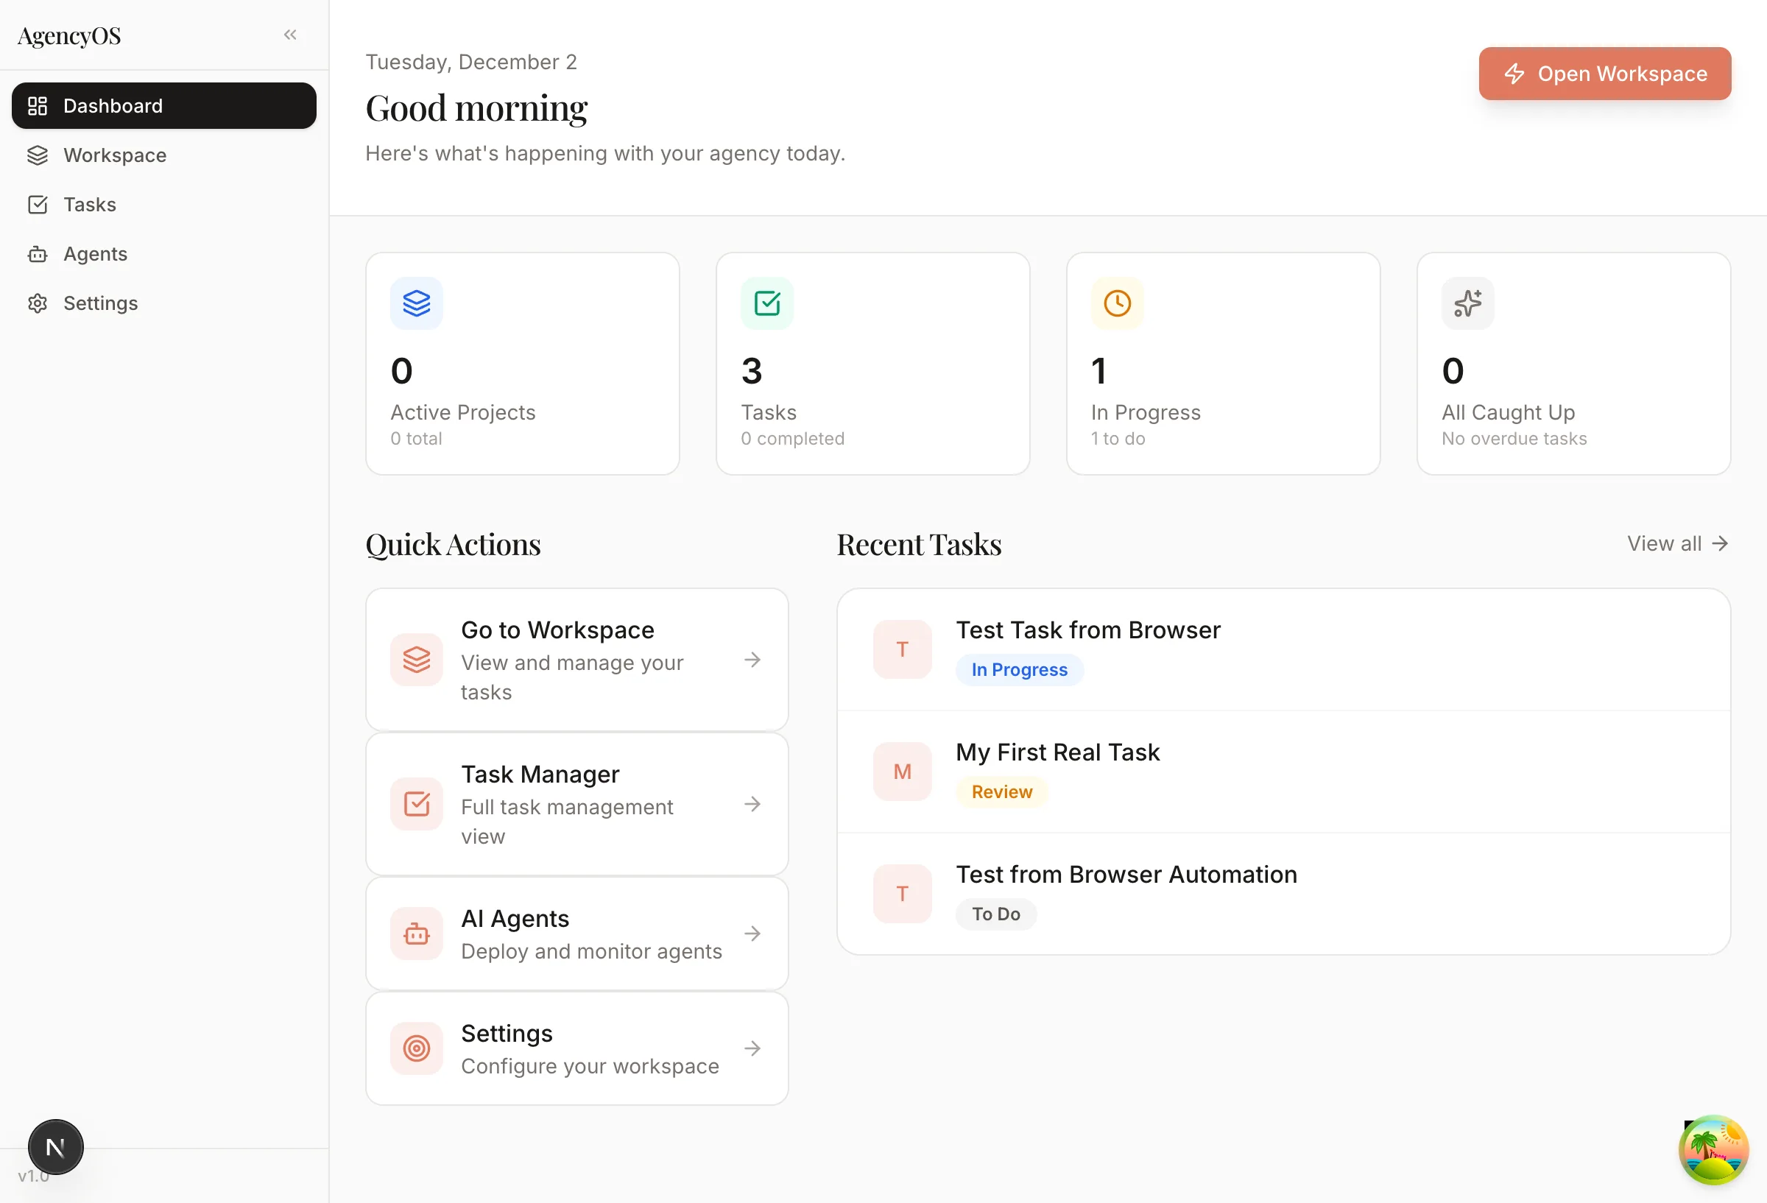Click the N user avatar at bottom left

click(x=54, y=1147)
